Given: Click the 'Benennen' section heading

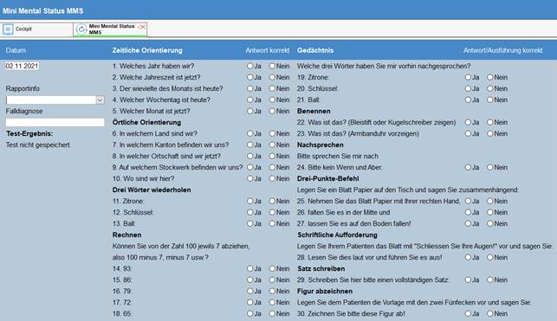Looking at the screenshot, I should 314,111.
